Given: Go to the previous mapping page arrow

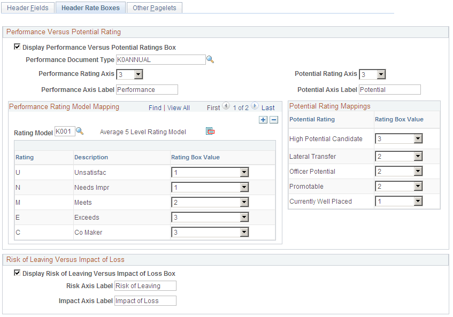Looking at the screenshot, I should [x=226, y=107].
